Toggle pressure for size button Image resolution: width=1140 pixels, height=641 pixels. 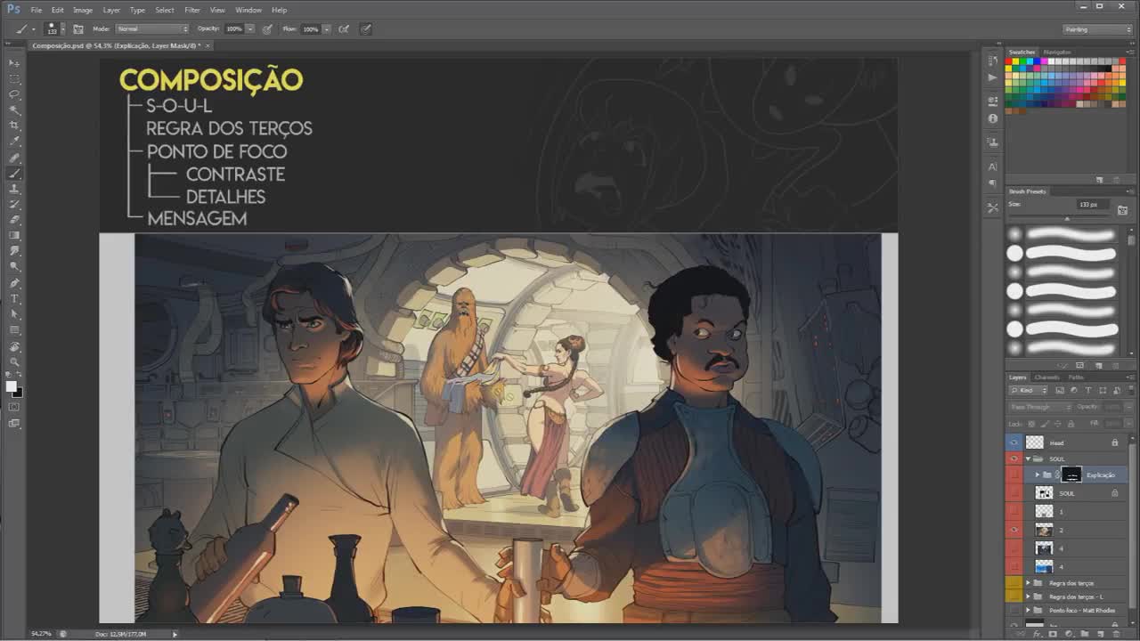pos(366,28)
